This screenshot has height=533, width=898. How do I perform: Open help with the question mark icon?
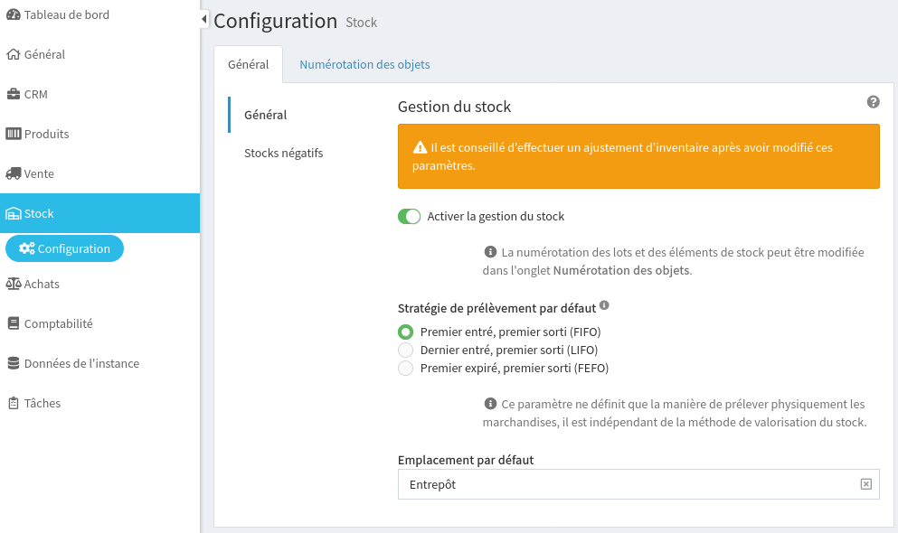coord(873,102)
